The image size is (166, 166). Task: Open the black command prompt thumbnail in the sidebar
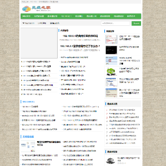coord(112,50)
